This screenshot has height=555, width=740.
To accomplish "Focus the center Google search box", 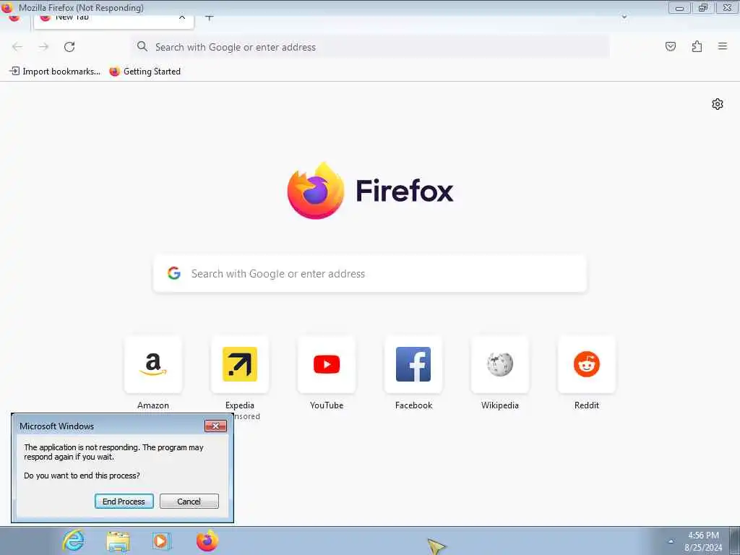I will pos(370,274).
